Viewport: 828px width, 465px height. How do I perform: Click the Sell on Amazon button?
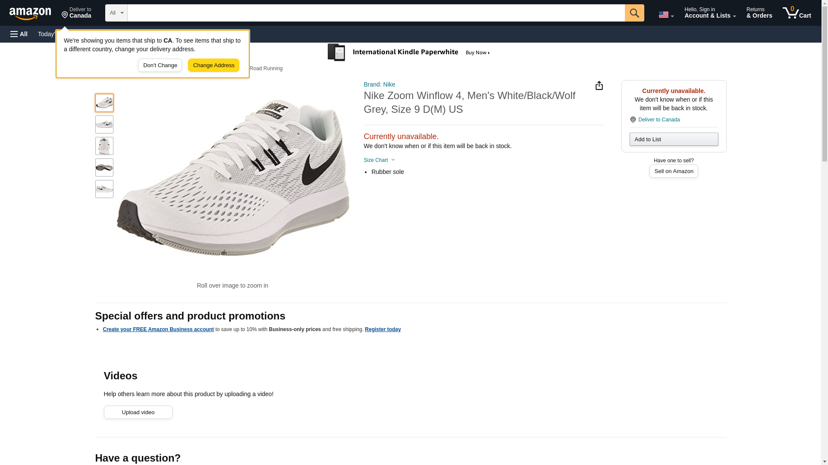(673, 171)
